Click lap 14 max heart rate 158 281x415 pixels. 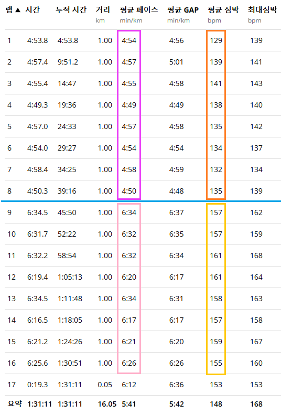click(x=256, y=320)
